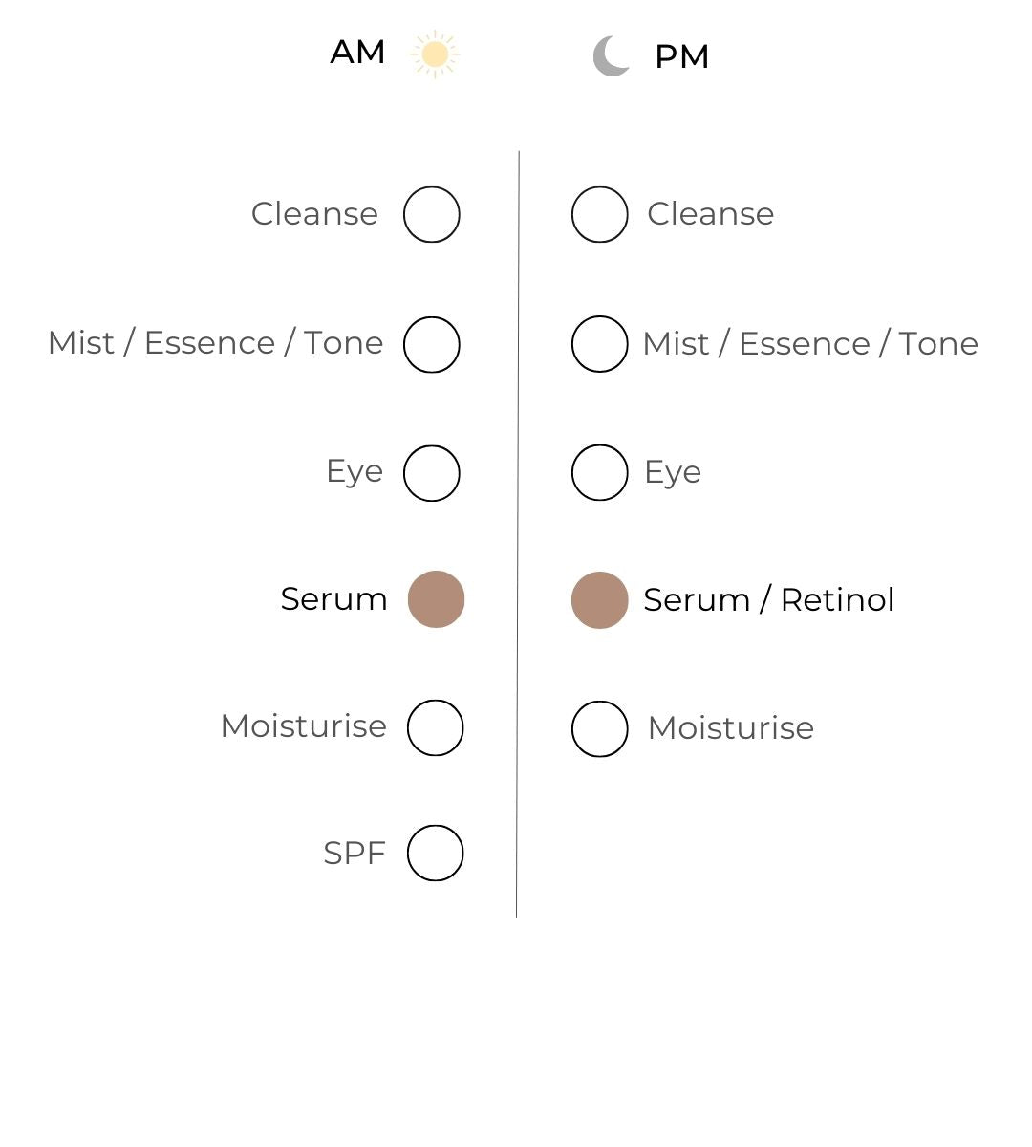Toggle PM Mist / Essence / Tone circle

point(600,344)
